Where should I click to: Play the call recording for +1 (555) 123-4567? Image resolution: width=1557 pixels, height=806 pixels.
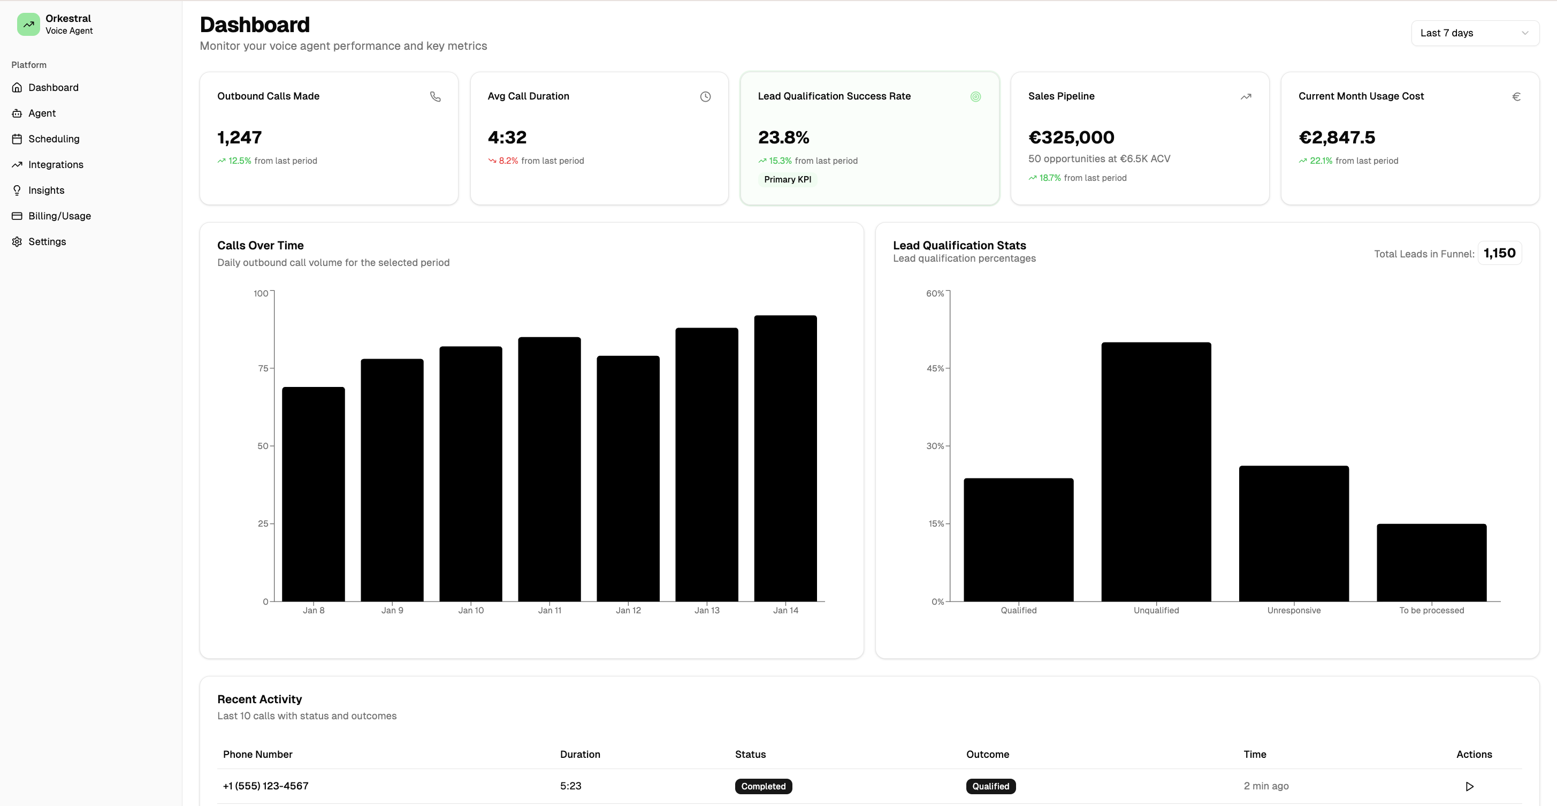click(1469, 786)
